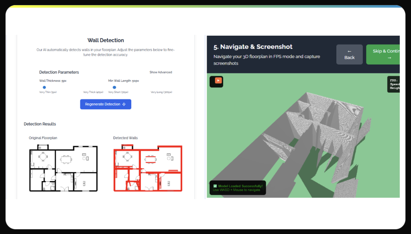
Task: Click the Model Loaded Successfully notification
Action: [238, 187]
